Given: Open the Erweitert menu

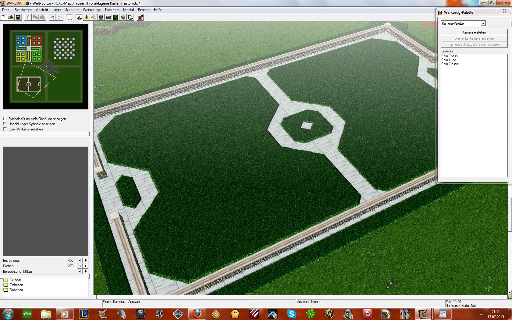Looking at the screenshot, I should [x=112, y=10].
